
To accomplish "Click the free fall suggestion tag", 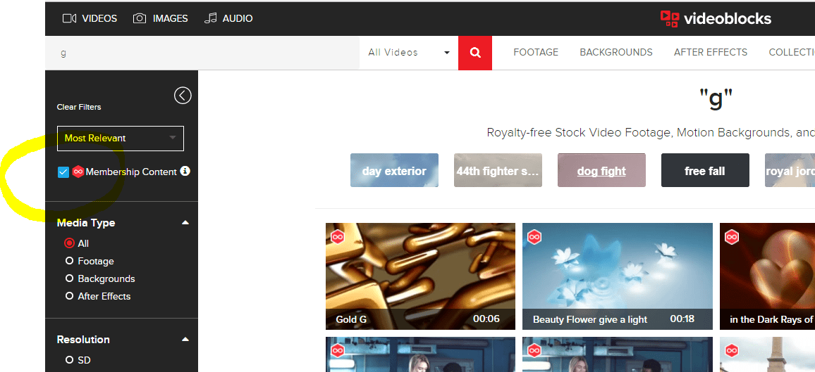I will pos(705,170).
